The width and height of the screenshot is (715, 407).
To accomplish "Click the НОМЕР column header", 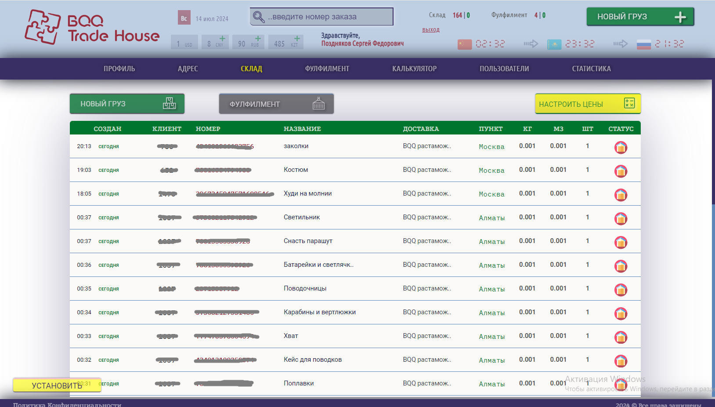I will (x=208, y=129).
